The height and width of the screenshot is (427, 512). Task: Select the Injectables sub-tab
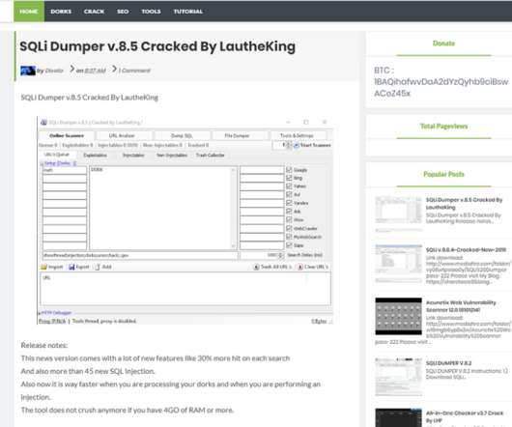pos(133,156)
